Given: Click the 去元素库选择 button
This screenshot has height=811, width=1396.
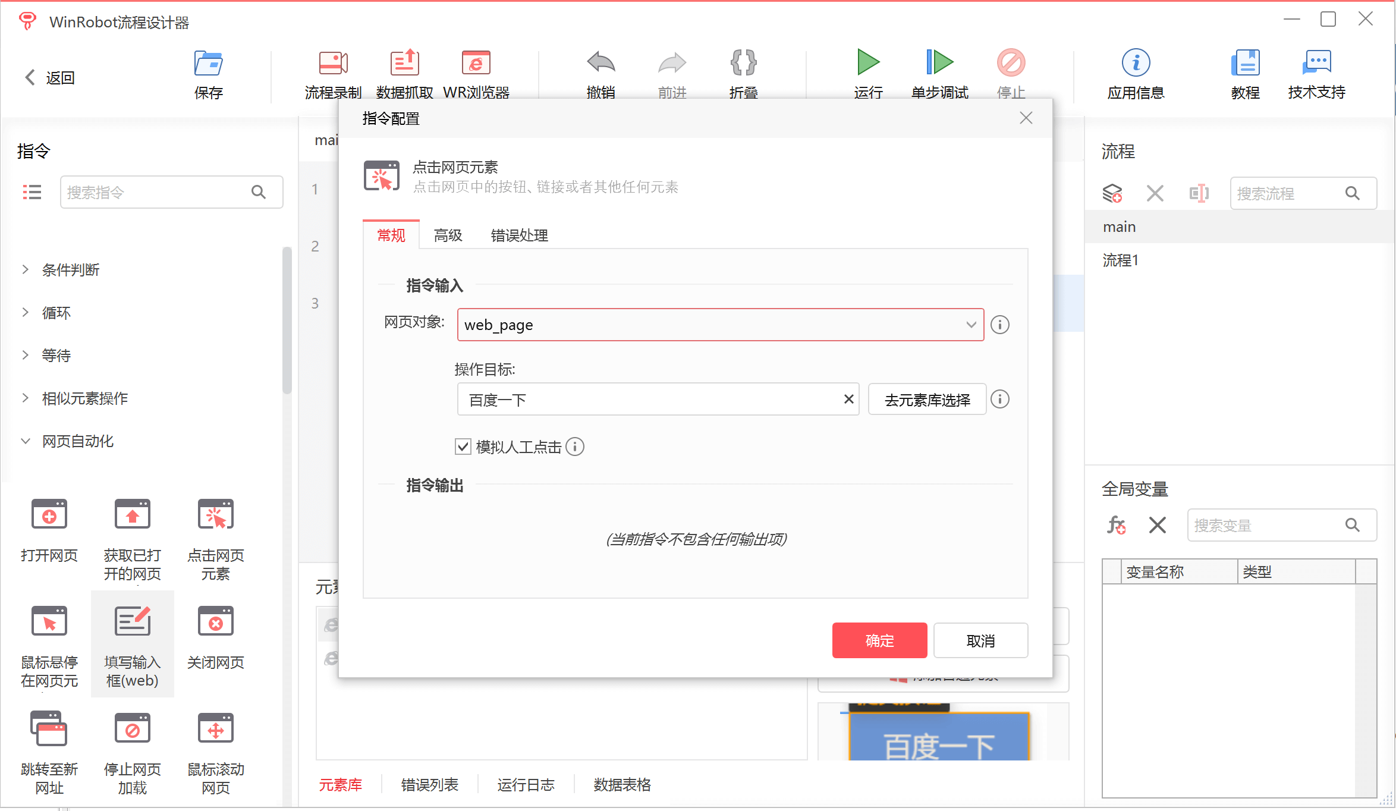Looking at the screenshot, I should click(927, 400).
